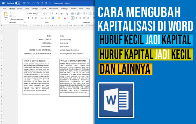The height and width of the screenshot is (124, 196).
Task: Apply Bullets list
Action: [73, 13]
